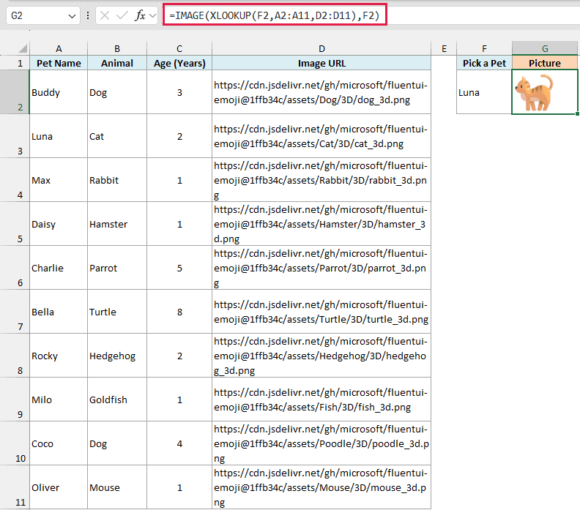Select the 'Coco' pet name cell
The image size is (580, 510).
pos(59,443)
